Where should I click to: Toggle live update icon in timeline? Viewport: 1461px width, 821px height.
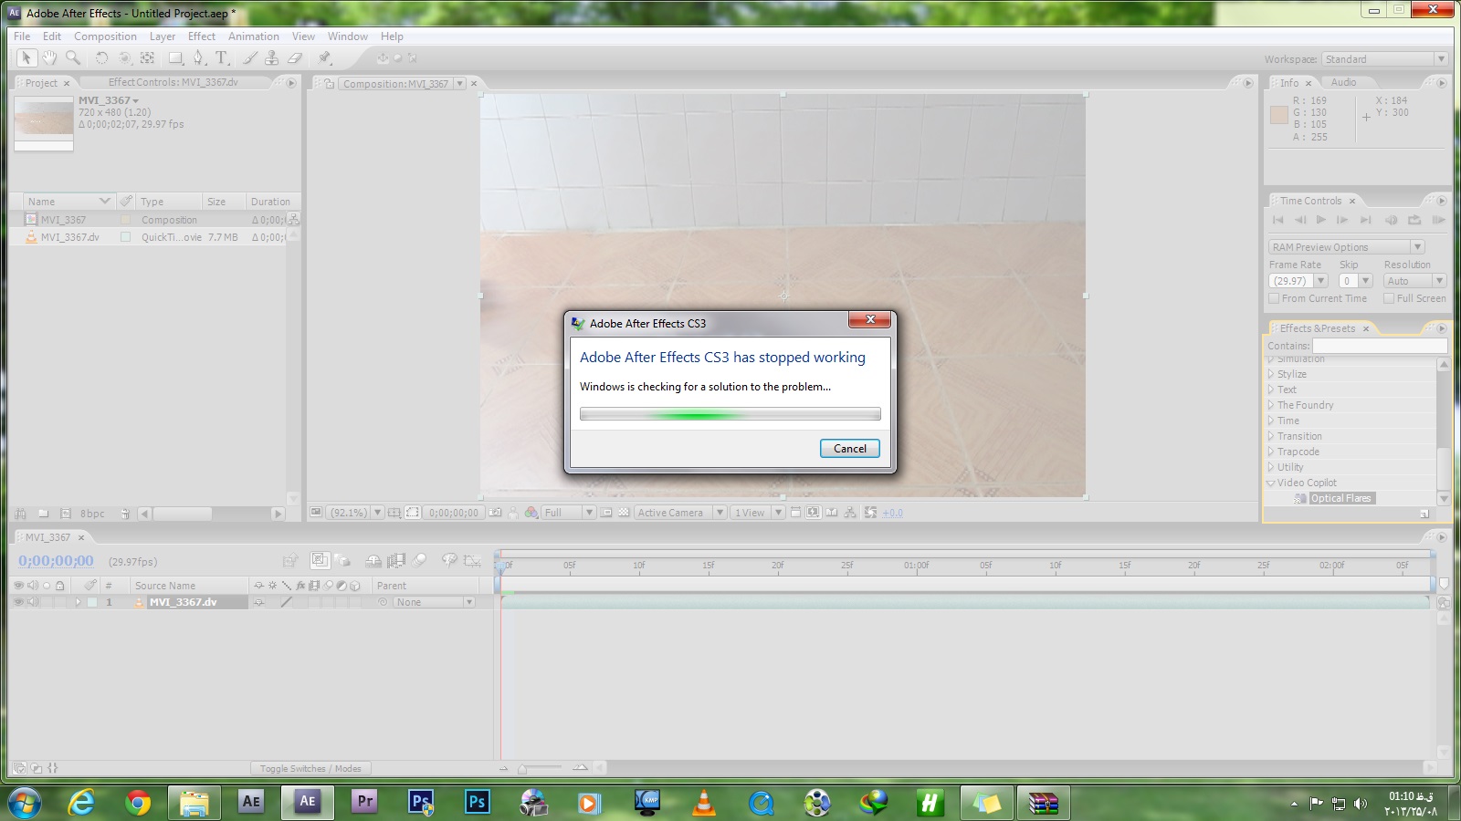319,560
